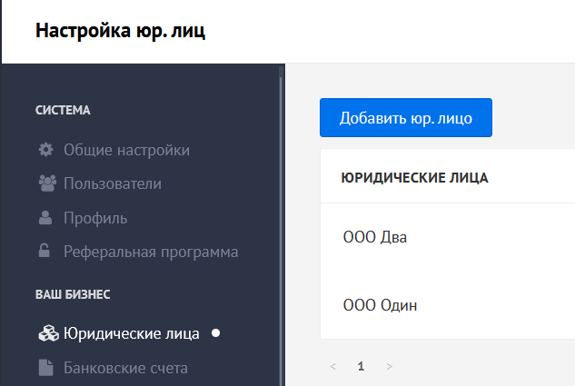
Task: Click the cubes icon for Юридические лица
Action: click(48, 333)
